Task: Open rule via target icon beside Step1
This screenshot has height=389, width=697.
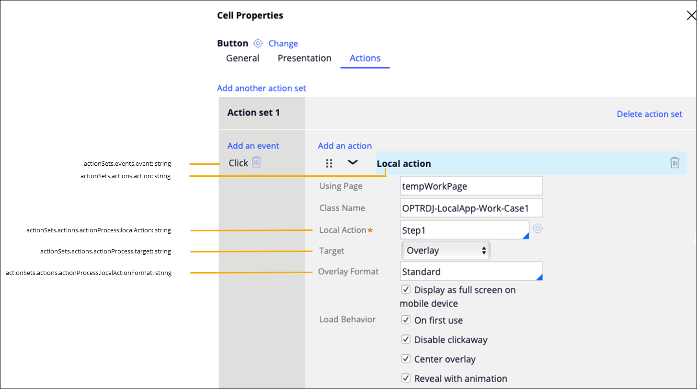Action: click(537, 229)
